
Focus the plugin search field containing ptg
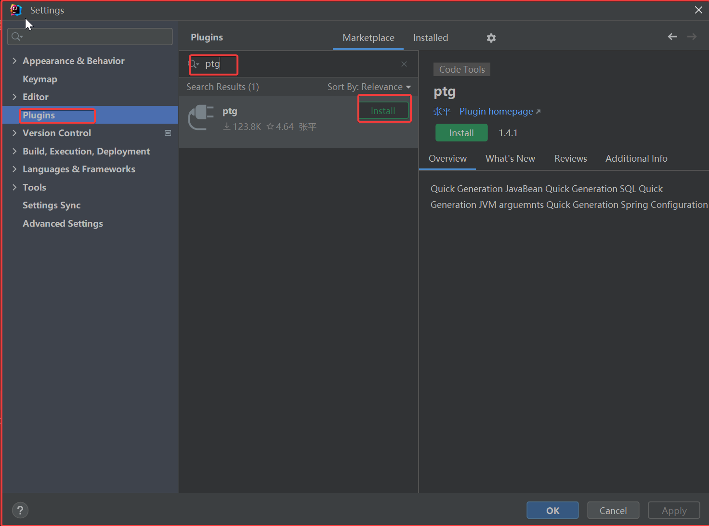coord(298,64)
